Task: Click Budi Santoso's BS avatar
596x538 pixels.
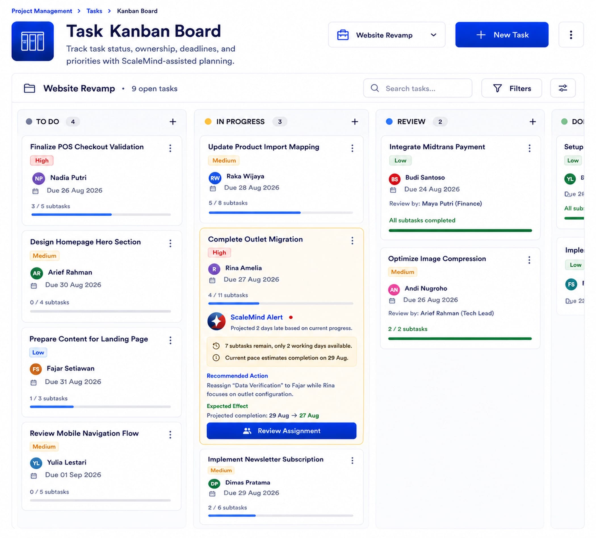Action: 394,179
